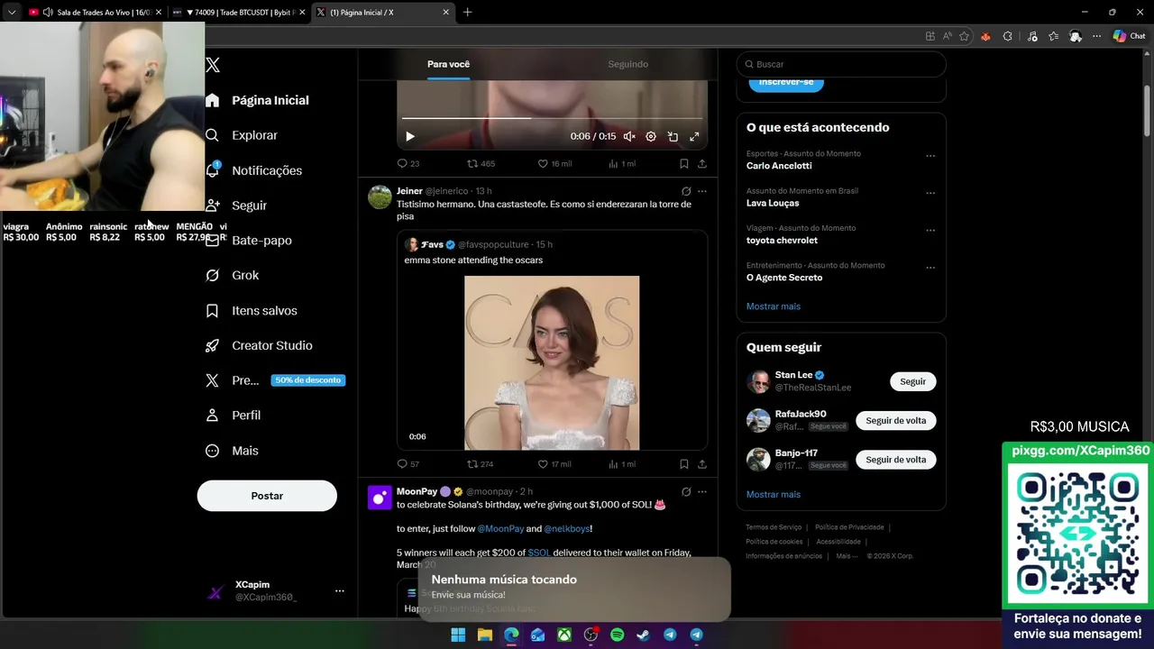Open the Termos de Serviço link

point(774,527)
